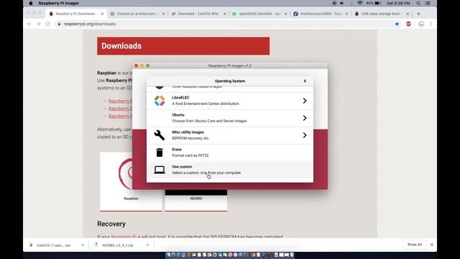Screen dimensions: 460x259
Task: Go back in browser history
Action: point(29,24)
